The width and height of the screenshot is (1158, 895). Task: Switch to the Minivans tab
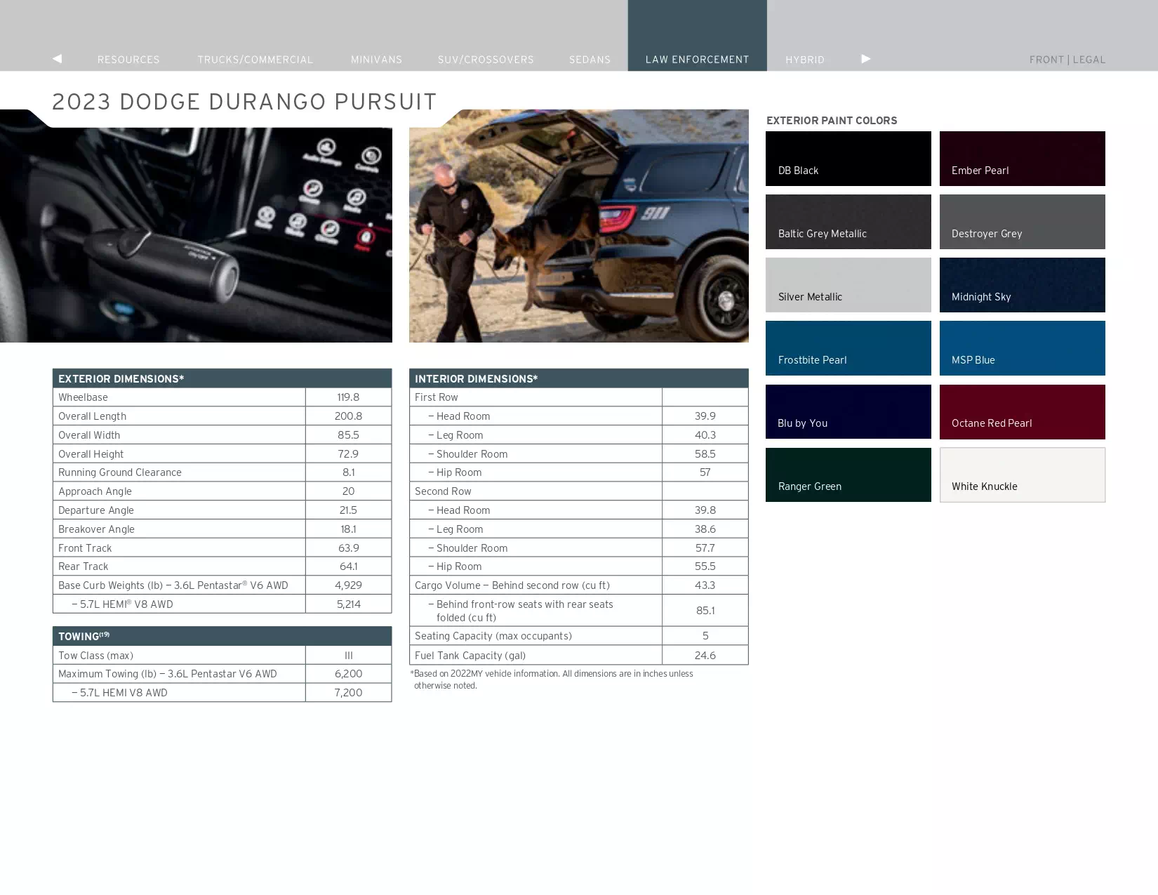click(x=377, y=60)
